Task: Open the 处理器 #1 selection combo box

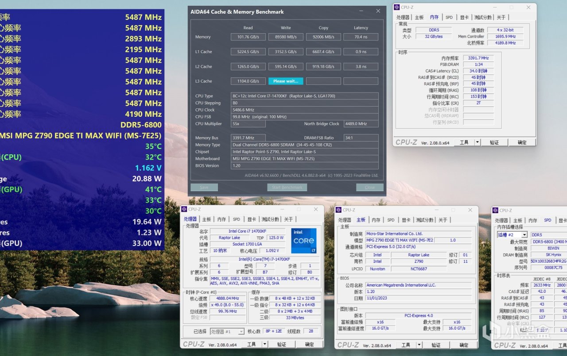Action: point(227,331)
